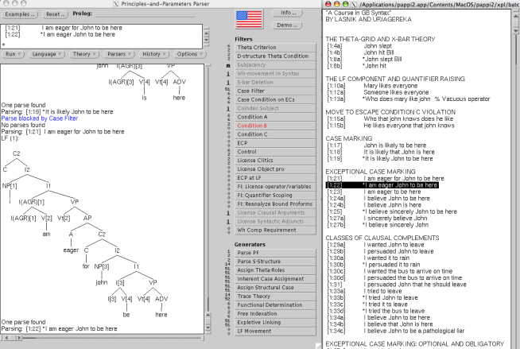
Task: Click the batch window scrollbar up arrow
Action: point(516,16)
